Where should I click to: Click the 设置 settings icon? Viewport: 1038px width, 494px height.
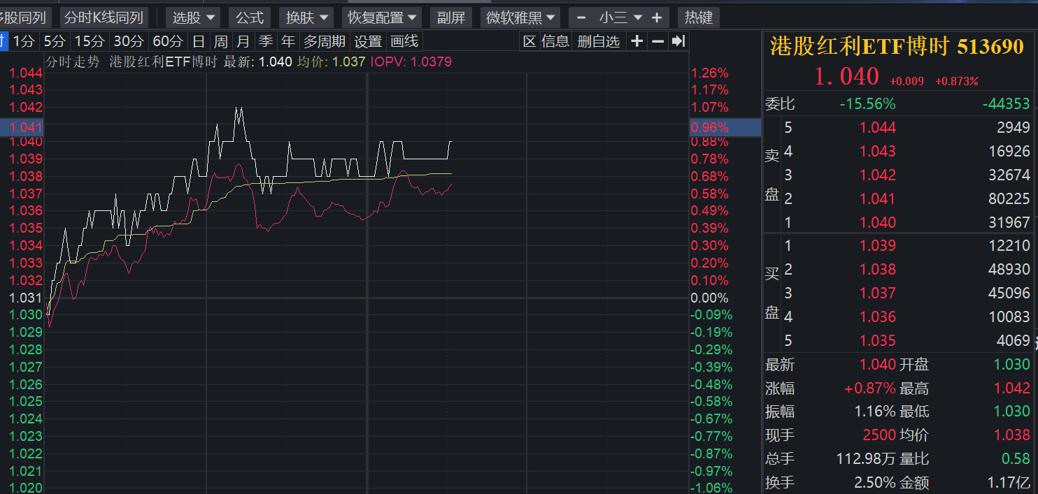[x=369, y=41]
